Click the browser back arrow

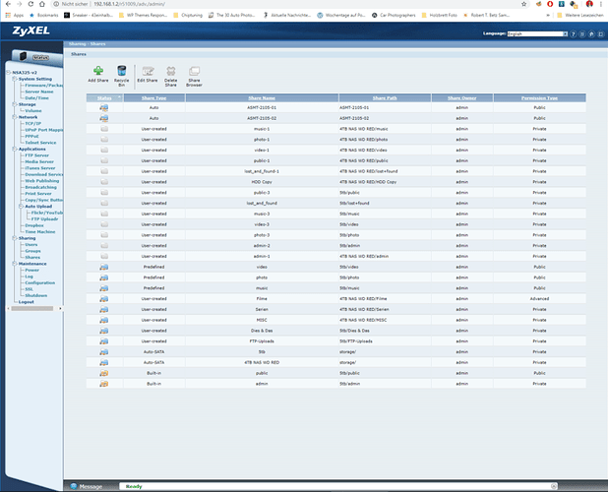(x=8, y=4)
